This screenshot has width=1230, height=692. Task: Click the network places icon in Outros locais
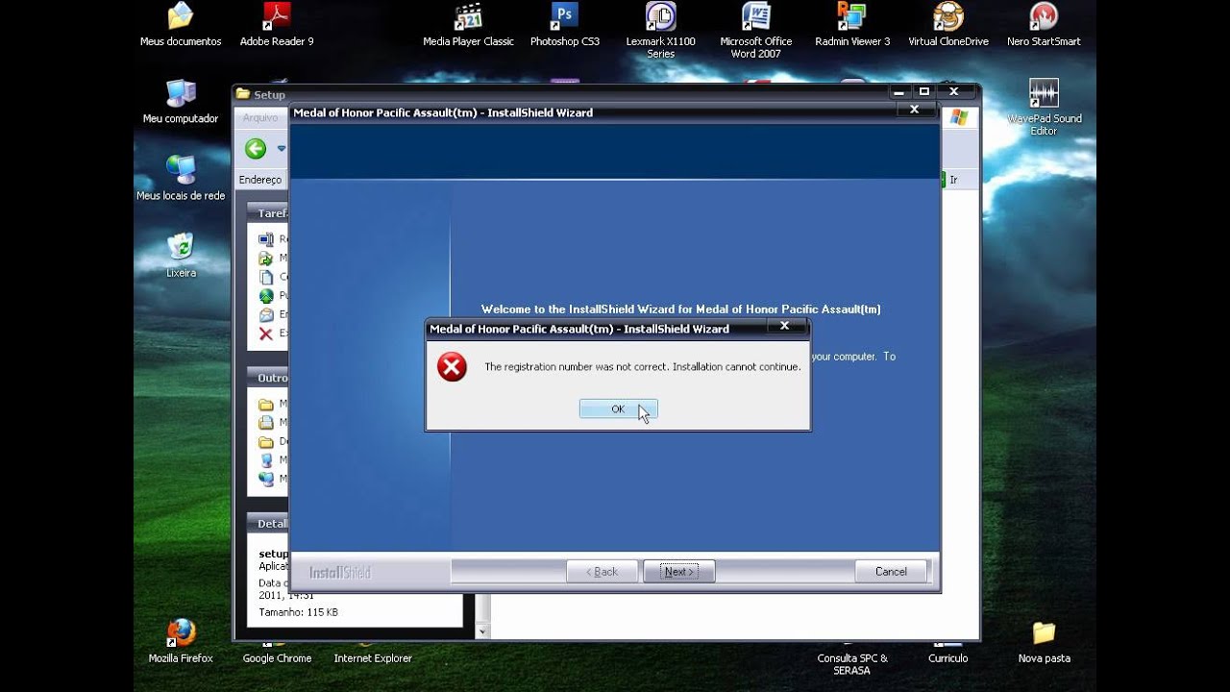pos(266,479)
